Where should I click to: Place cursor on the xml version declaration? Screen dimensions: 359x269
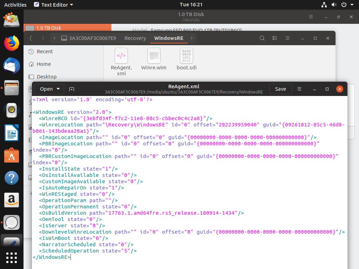[93, 99]
